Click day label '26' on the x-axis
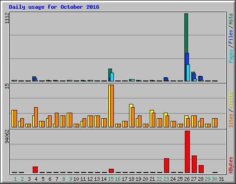Viewport: 236px width, 184px height. (x=187, y=179)
